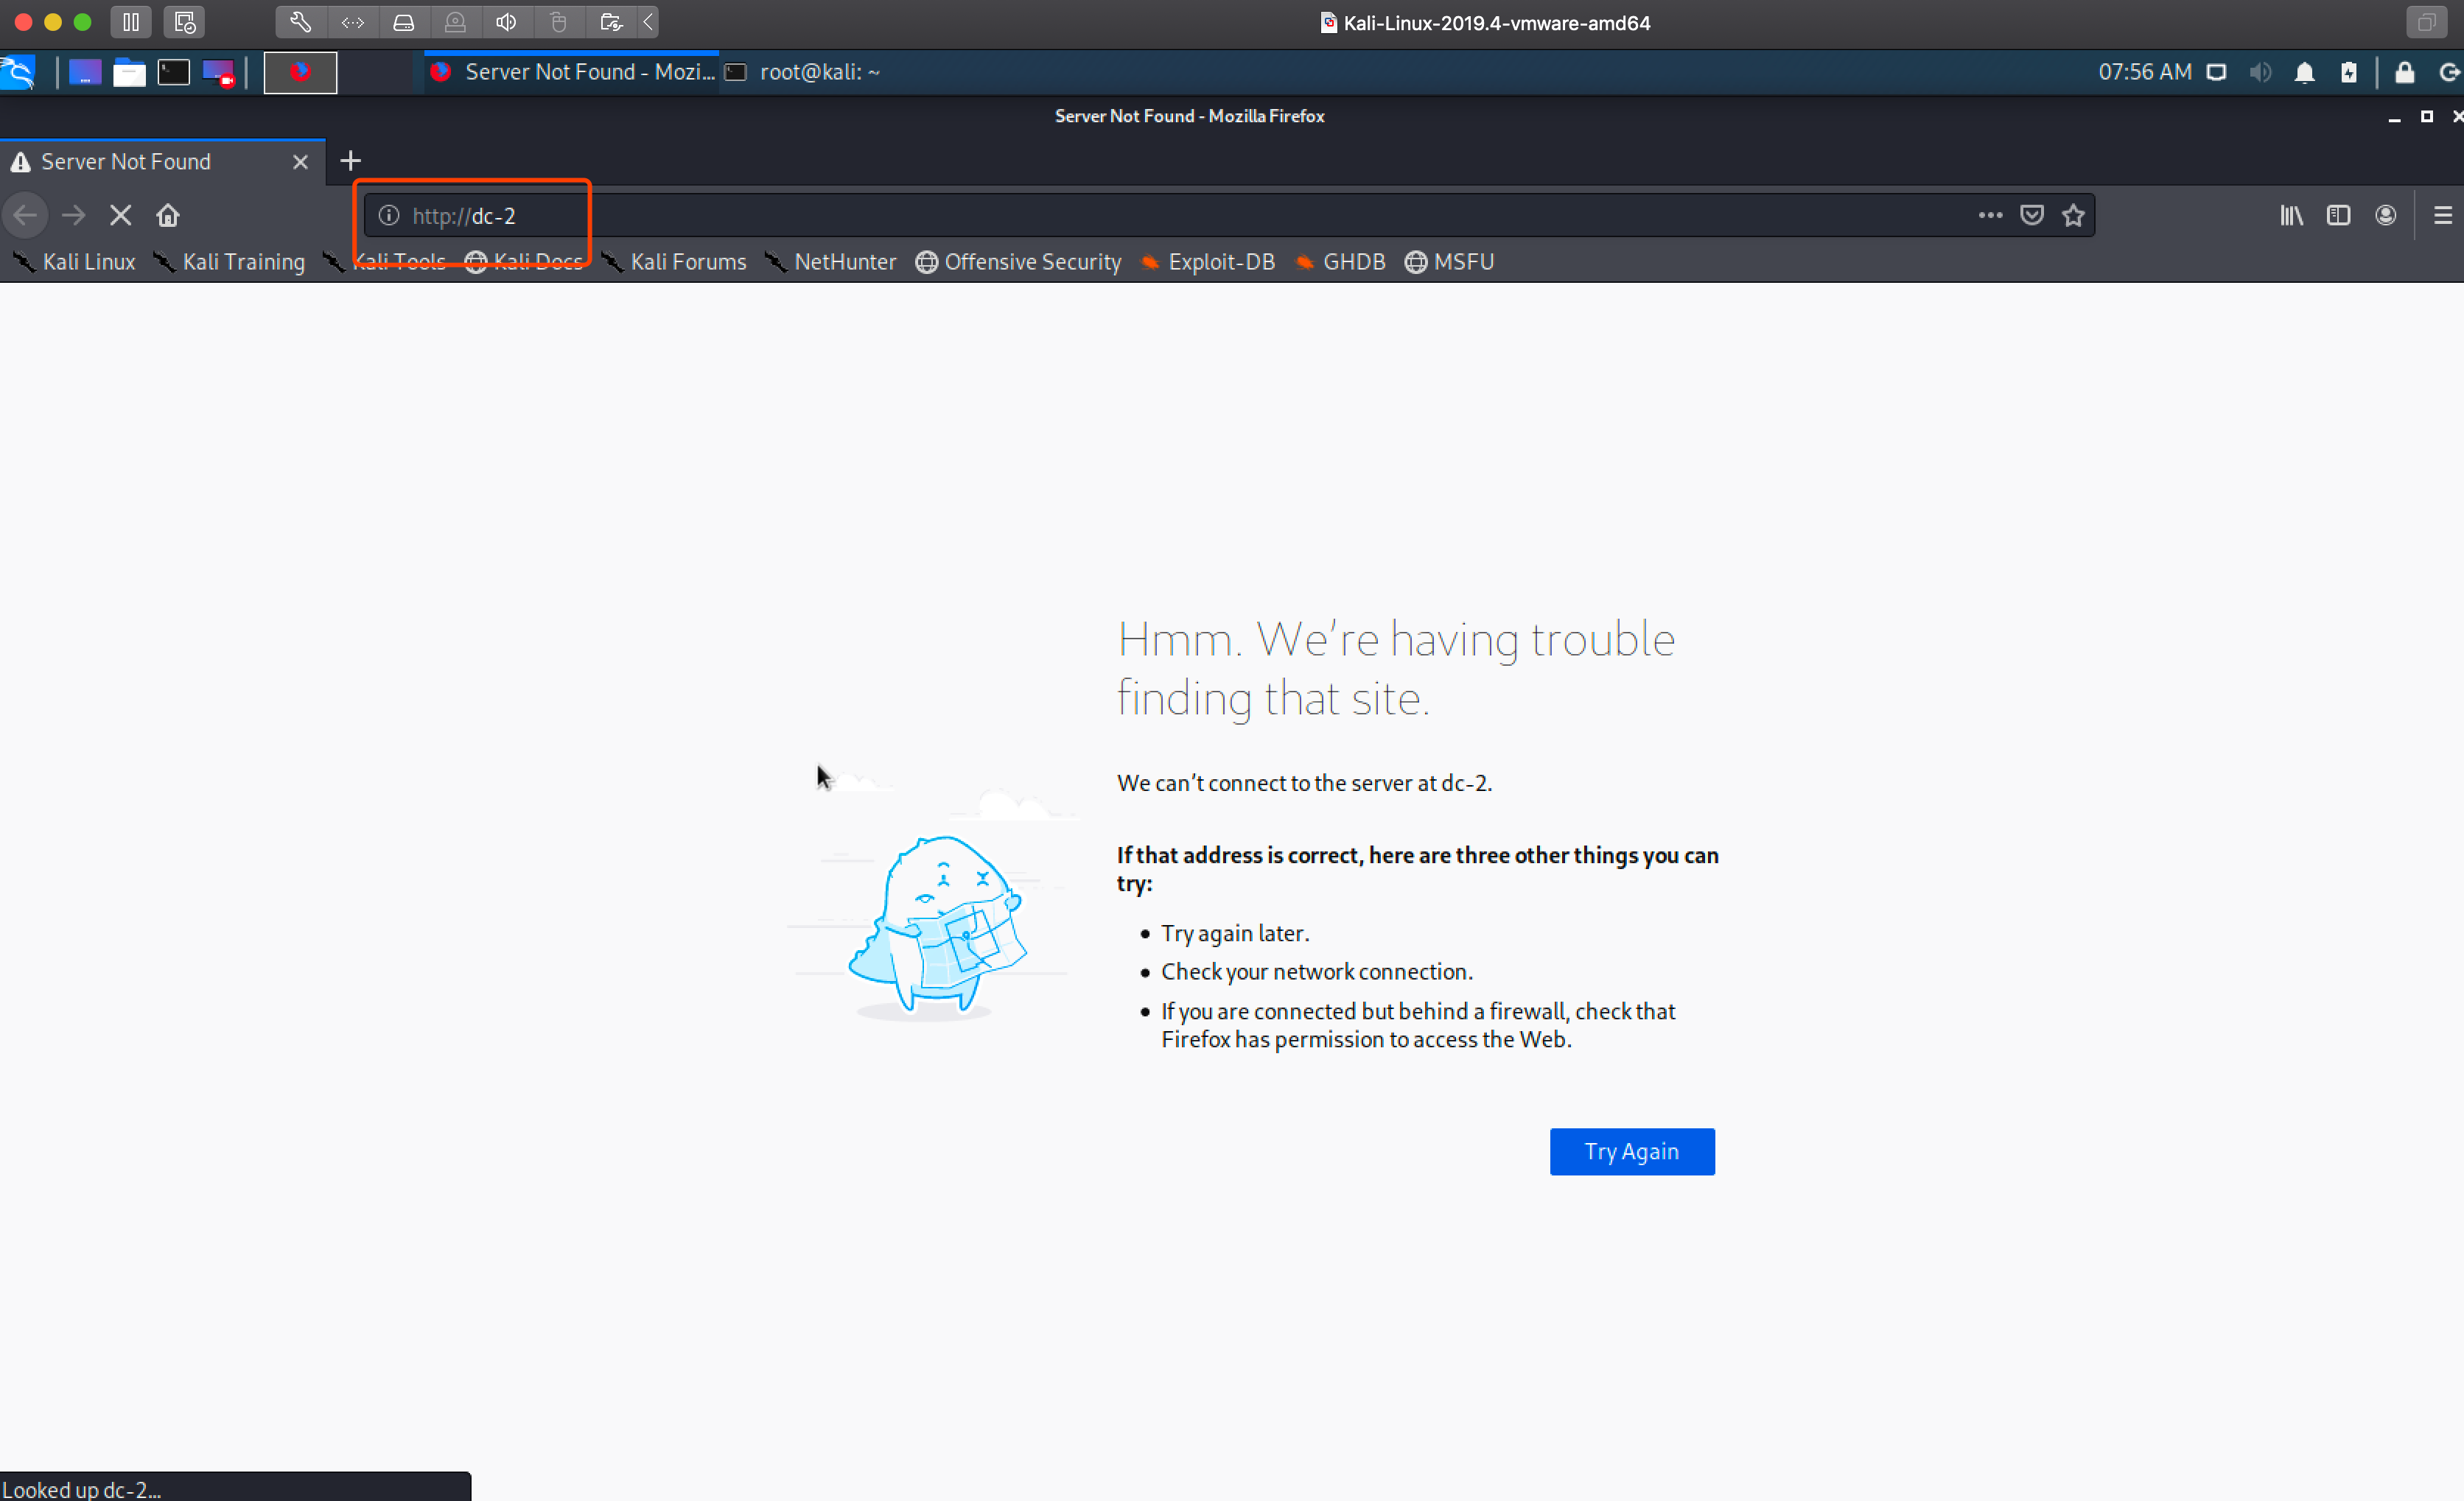This screenshot has height=1501, width=2464.
Task: Click the Firefox home icon
Action: (x=168, y=216)
